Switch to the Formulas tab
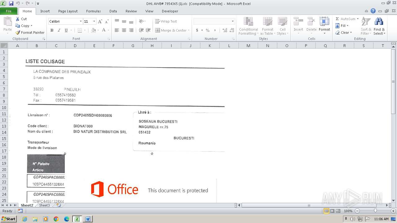 (93, 11)
